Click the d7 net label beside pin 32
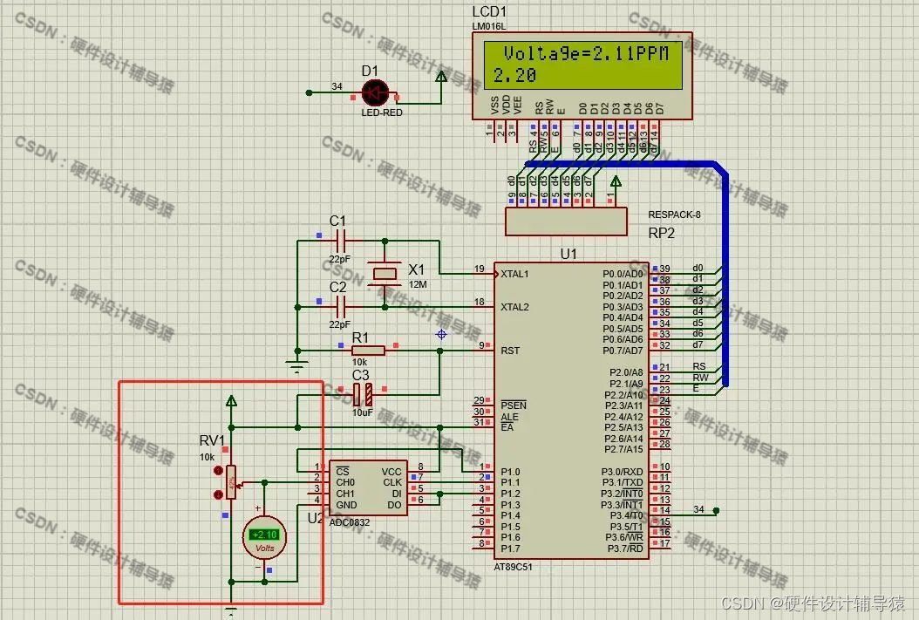Viewport: 919px width, 620px height. pos(698,344)
